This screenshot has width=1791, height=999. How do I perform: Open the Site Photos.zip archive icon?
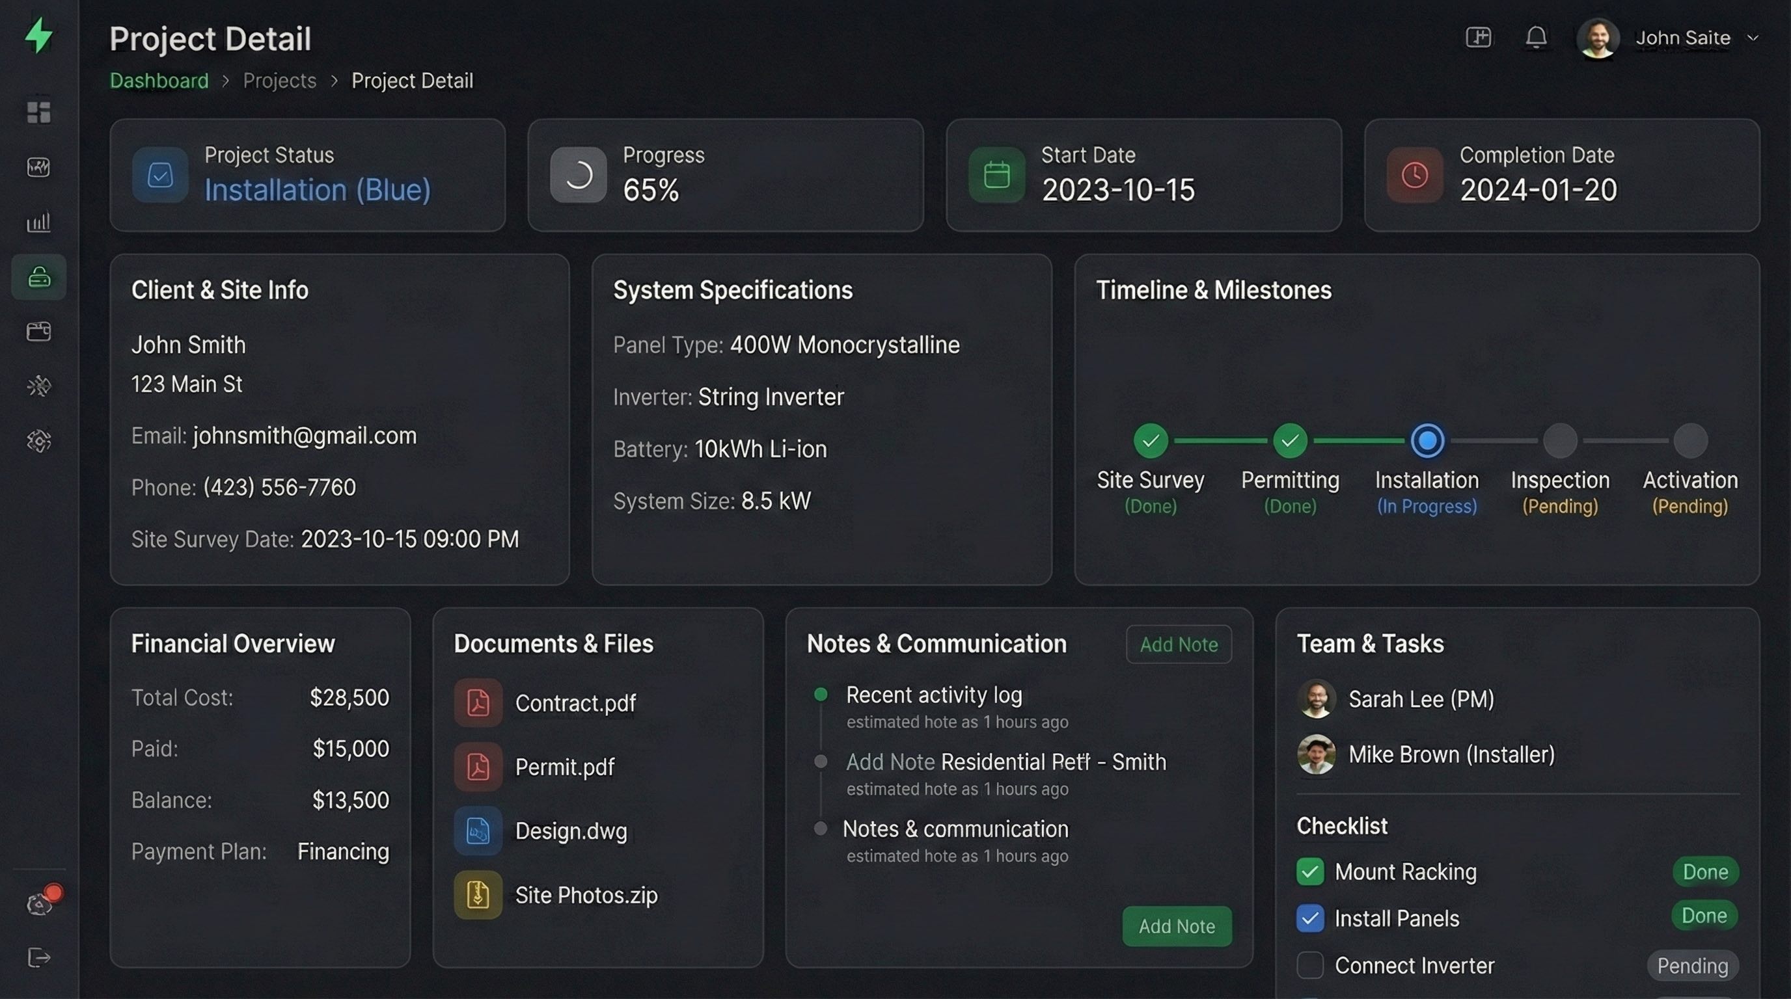point(477,894)
